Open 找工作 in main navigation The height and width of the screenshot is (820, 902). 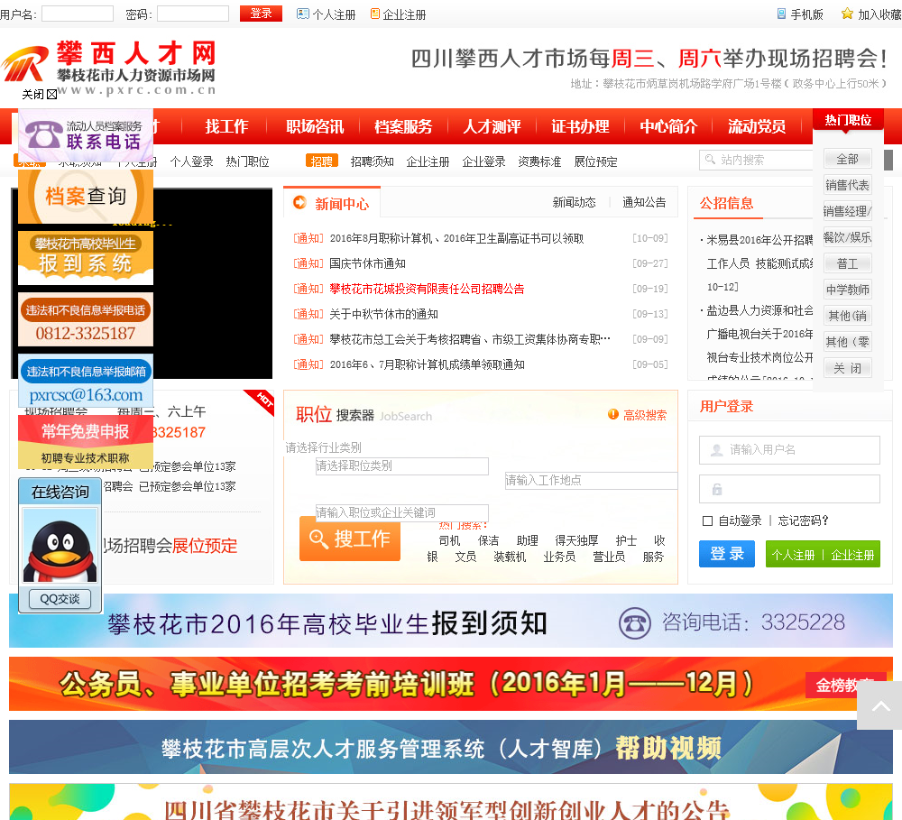(226, 126)
